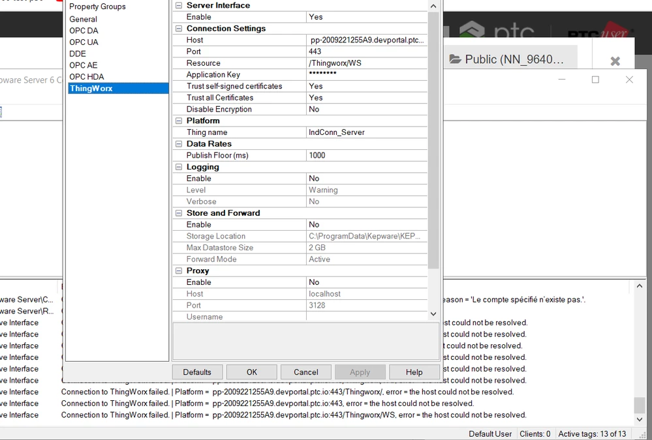This screenshot has width=652, height=440.
Task: Change the Server Interface Enable value
Action: pos(367,17)
